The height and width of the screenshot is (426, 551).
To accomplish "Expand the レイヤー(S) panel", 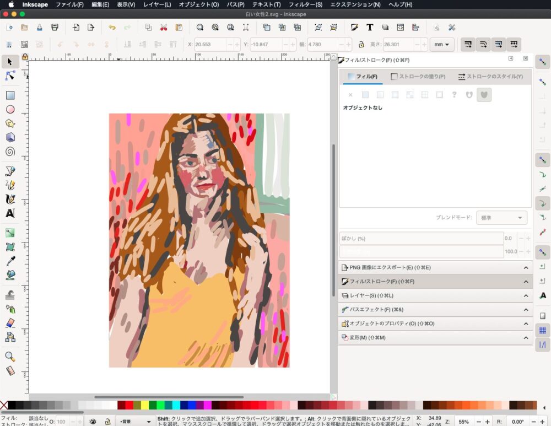I will (x=435, y=295).
